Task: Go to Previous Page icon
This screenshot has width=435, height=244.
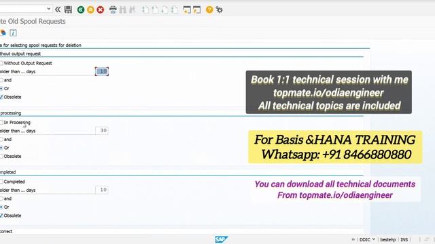Action: (155, 10)
